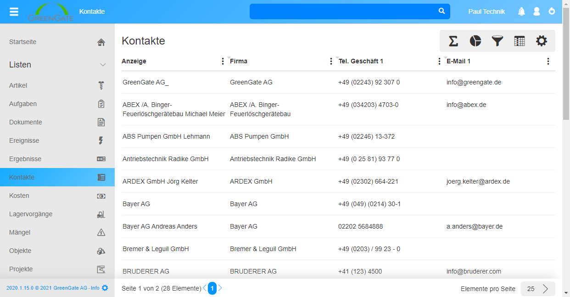Open Tel. Geschäft 1 column options
570x297 pixels.
pos(440,61)
